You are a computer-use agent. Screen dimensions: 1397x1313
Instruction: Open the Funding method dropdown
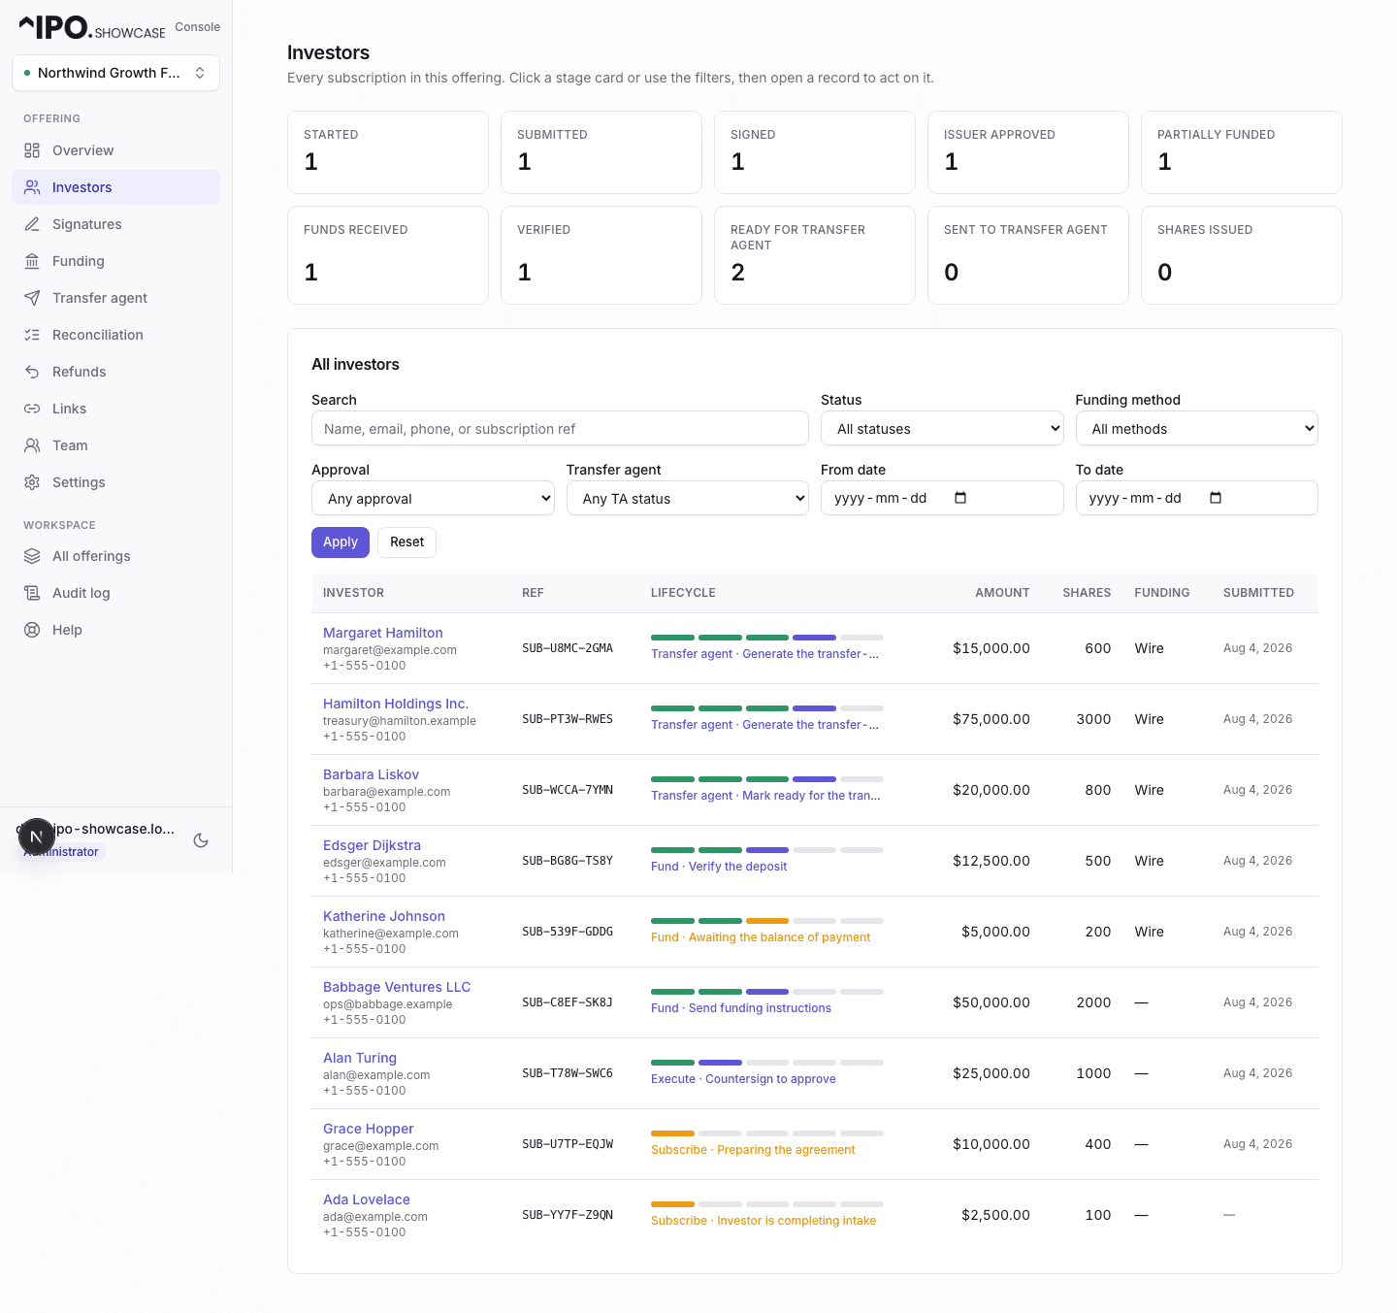tap(1197, 429)
